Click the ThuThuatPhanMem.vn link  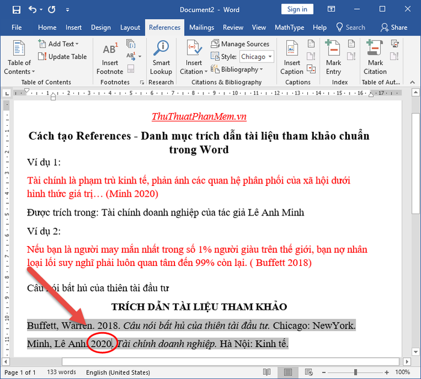point(199,117)
